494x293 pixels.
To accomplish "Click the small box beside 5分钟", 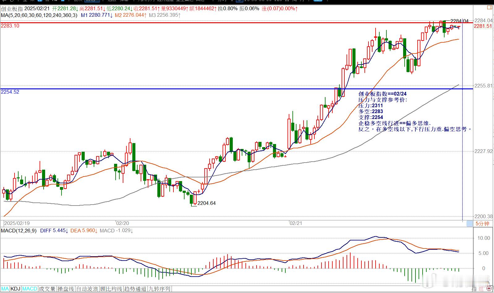I will pyautogui.click(x=470, y=223).
